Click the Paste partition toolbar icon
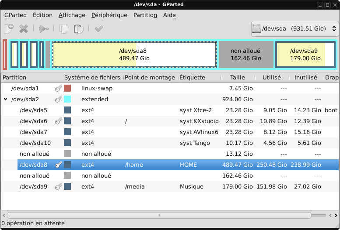Viewport: 340px width, 230px height. click(x=78, y=28)
